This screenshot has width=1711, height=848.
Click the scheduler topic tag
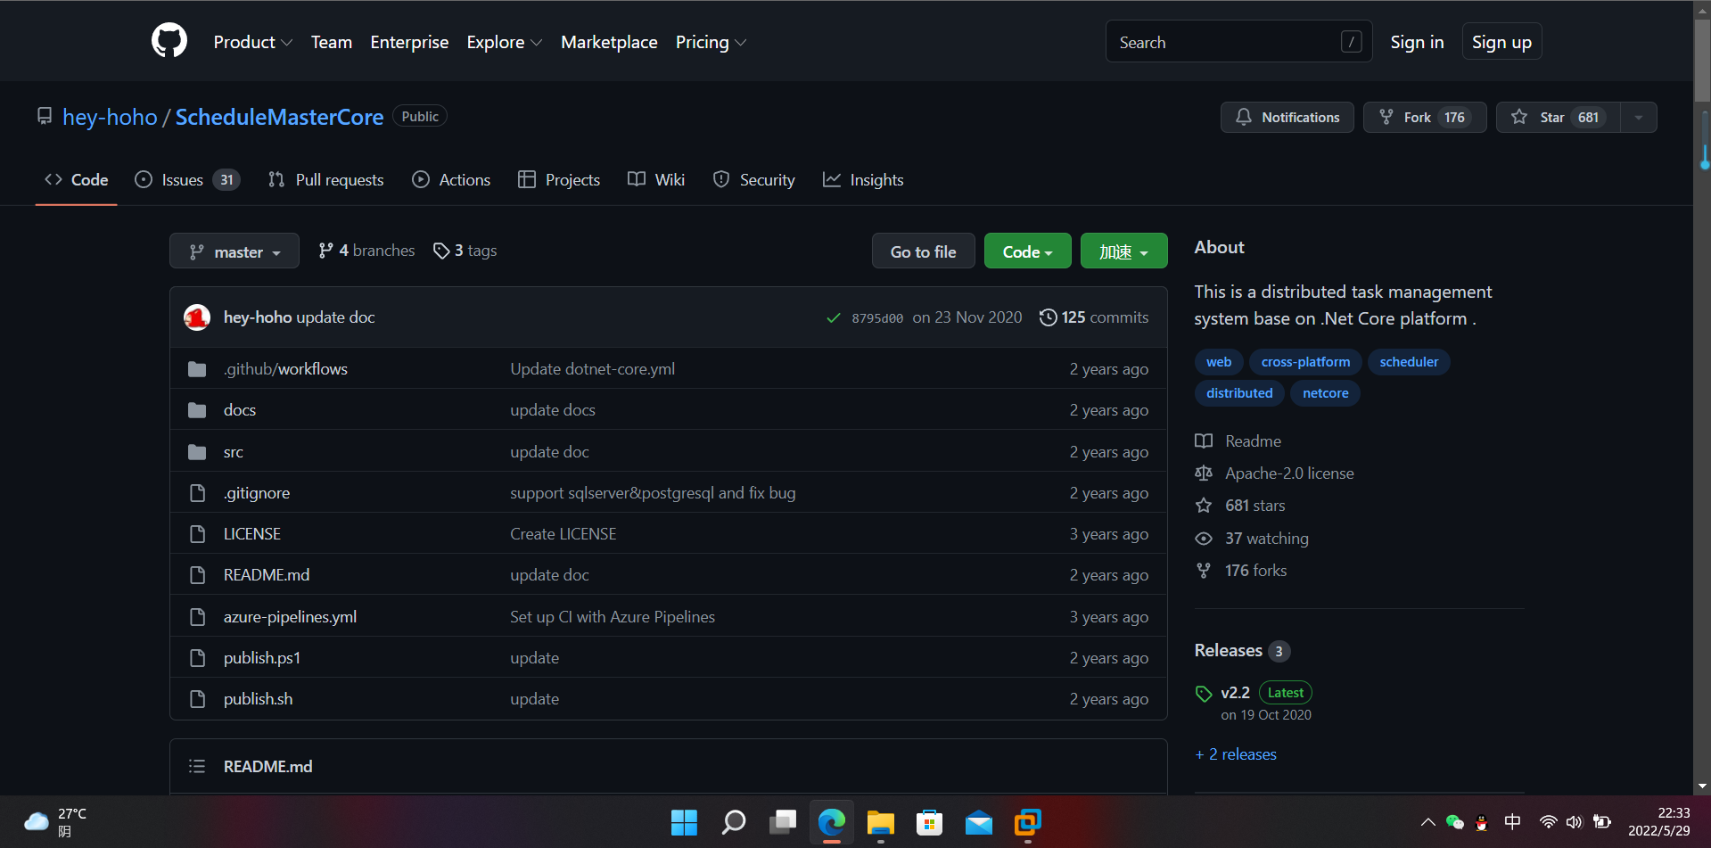pyautogui.click(x=1409, y=362)
